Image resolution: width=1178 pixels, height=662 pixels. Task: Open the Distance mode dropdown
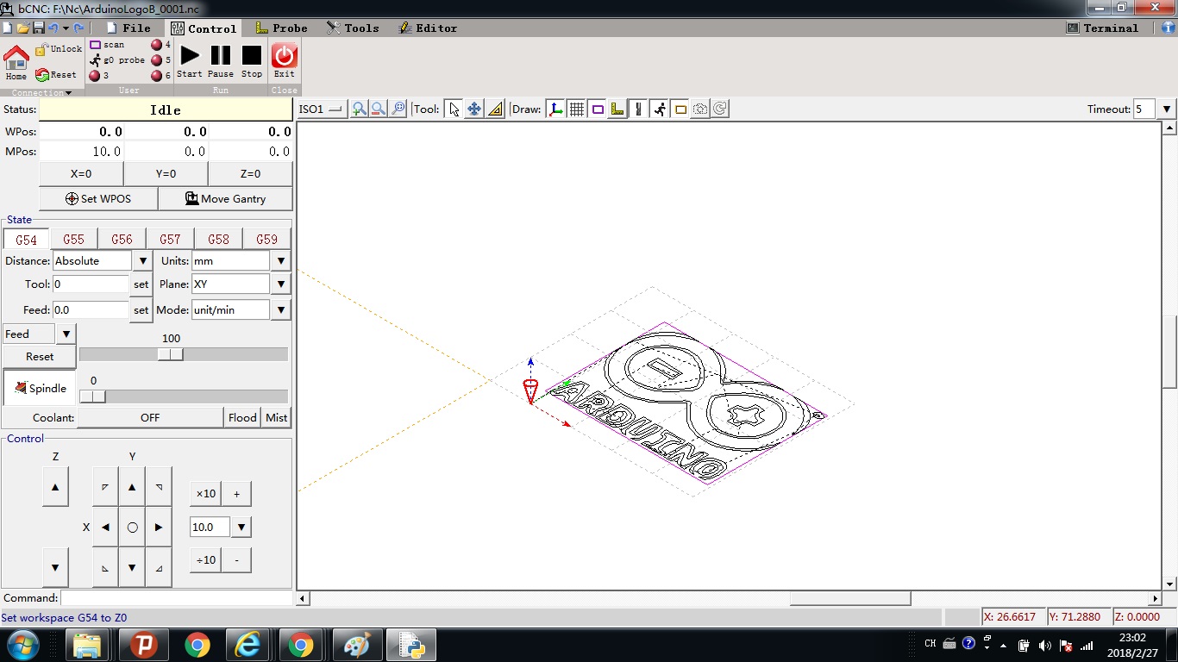pyautogui.click(x=144, y=260)
